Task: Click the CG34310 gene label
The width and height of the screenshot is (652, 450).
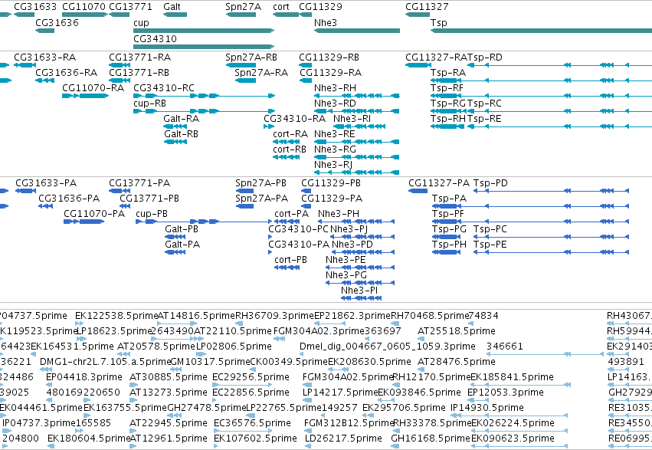Action: coord(155,38)
